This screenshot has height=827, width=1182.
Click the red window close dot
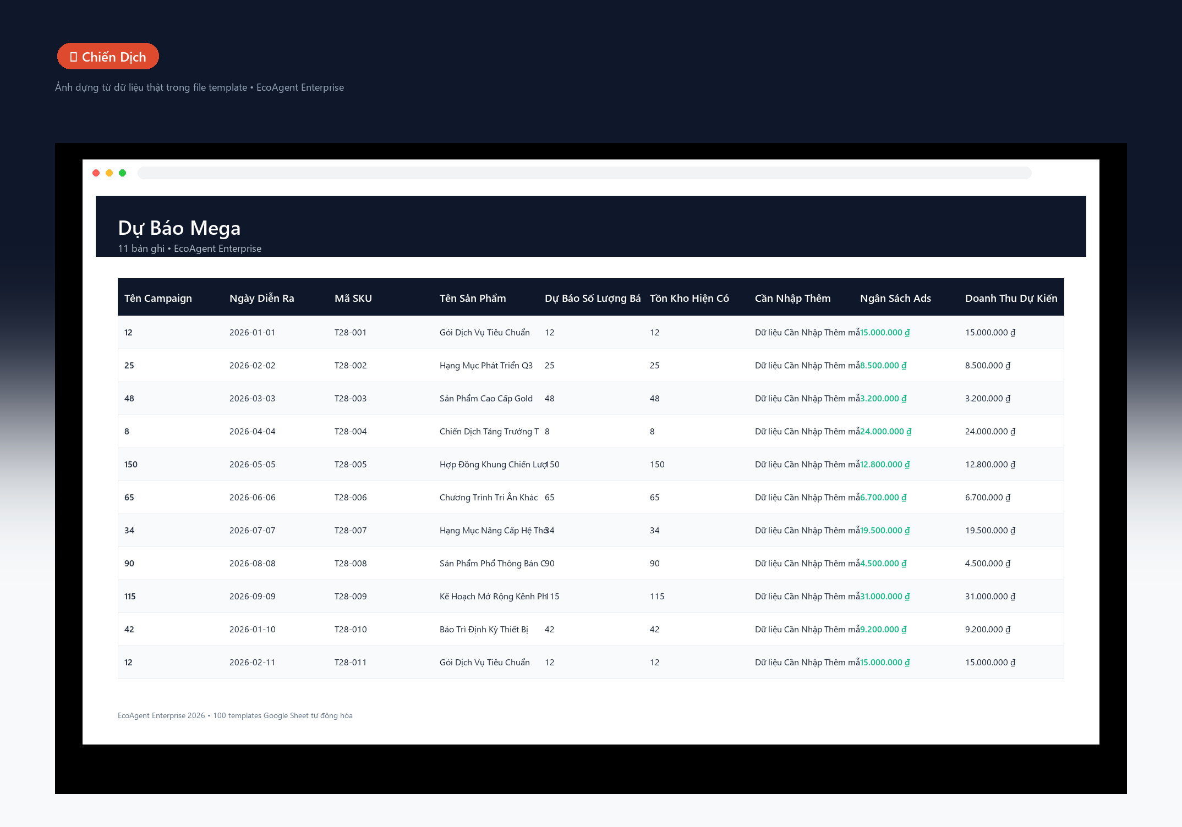96,173
